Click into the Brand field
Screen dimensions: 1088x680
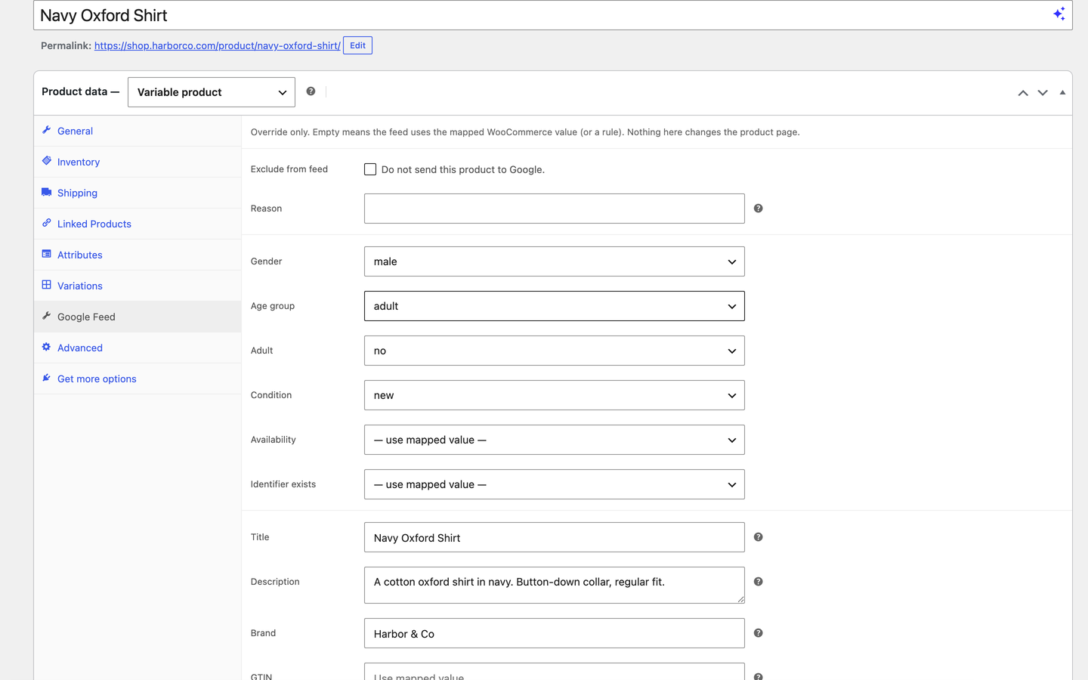[x=555, y=633]
